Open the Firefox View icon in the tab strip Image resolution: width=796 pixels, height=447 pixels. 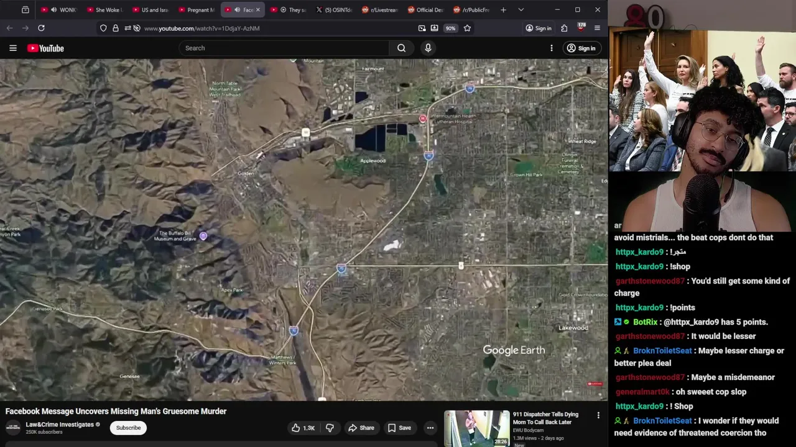(25, 10)
